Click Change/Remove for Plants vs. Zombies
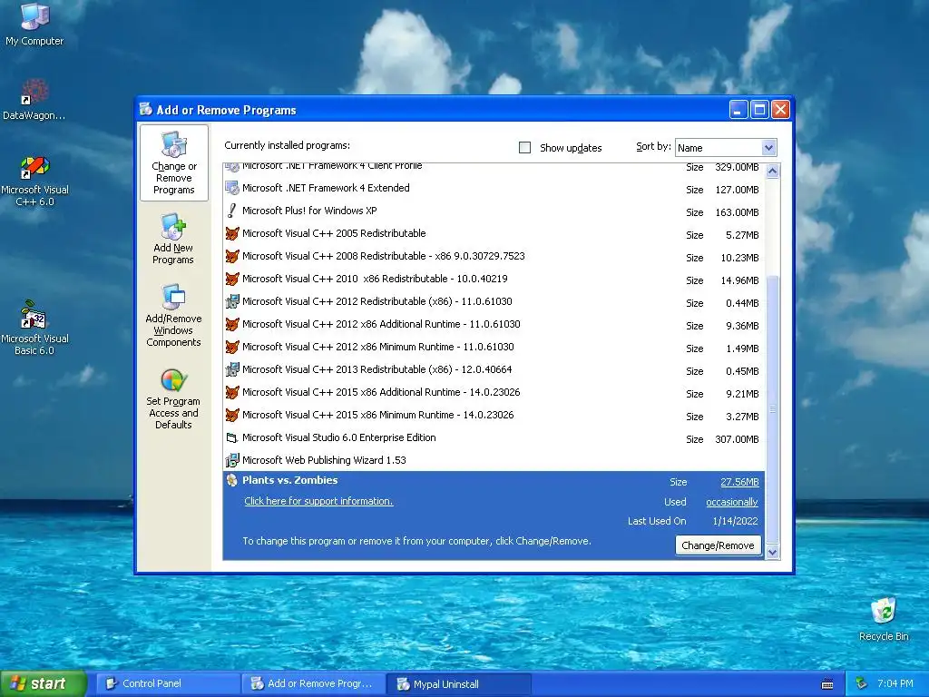Image resolution: width=929 pixels, height=697 pixels. 718,545
